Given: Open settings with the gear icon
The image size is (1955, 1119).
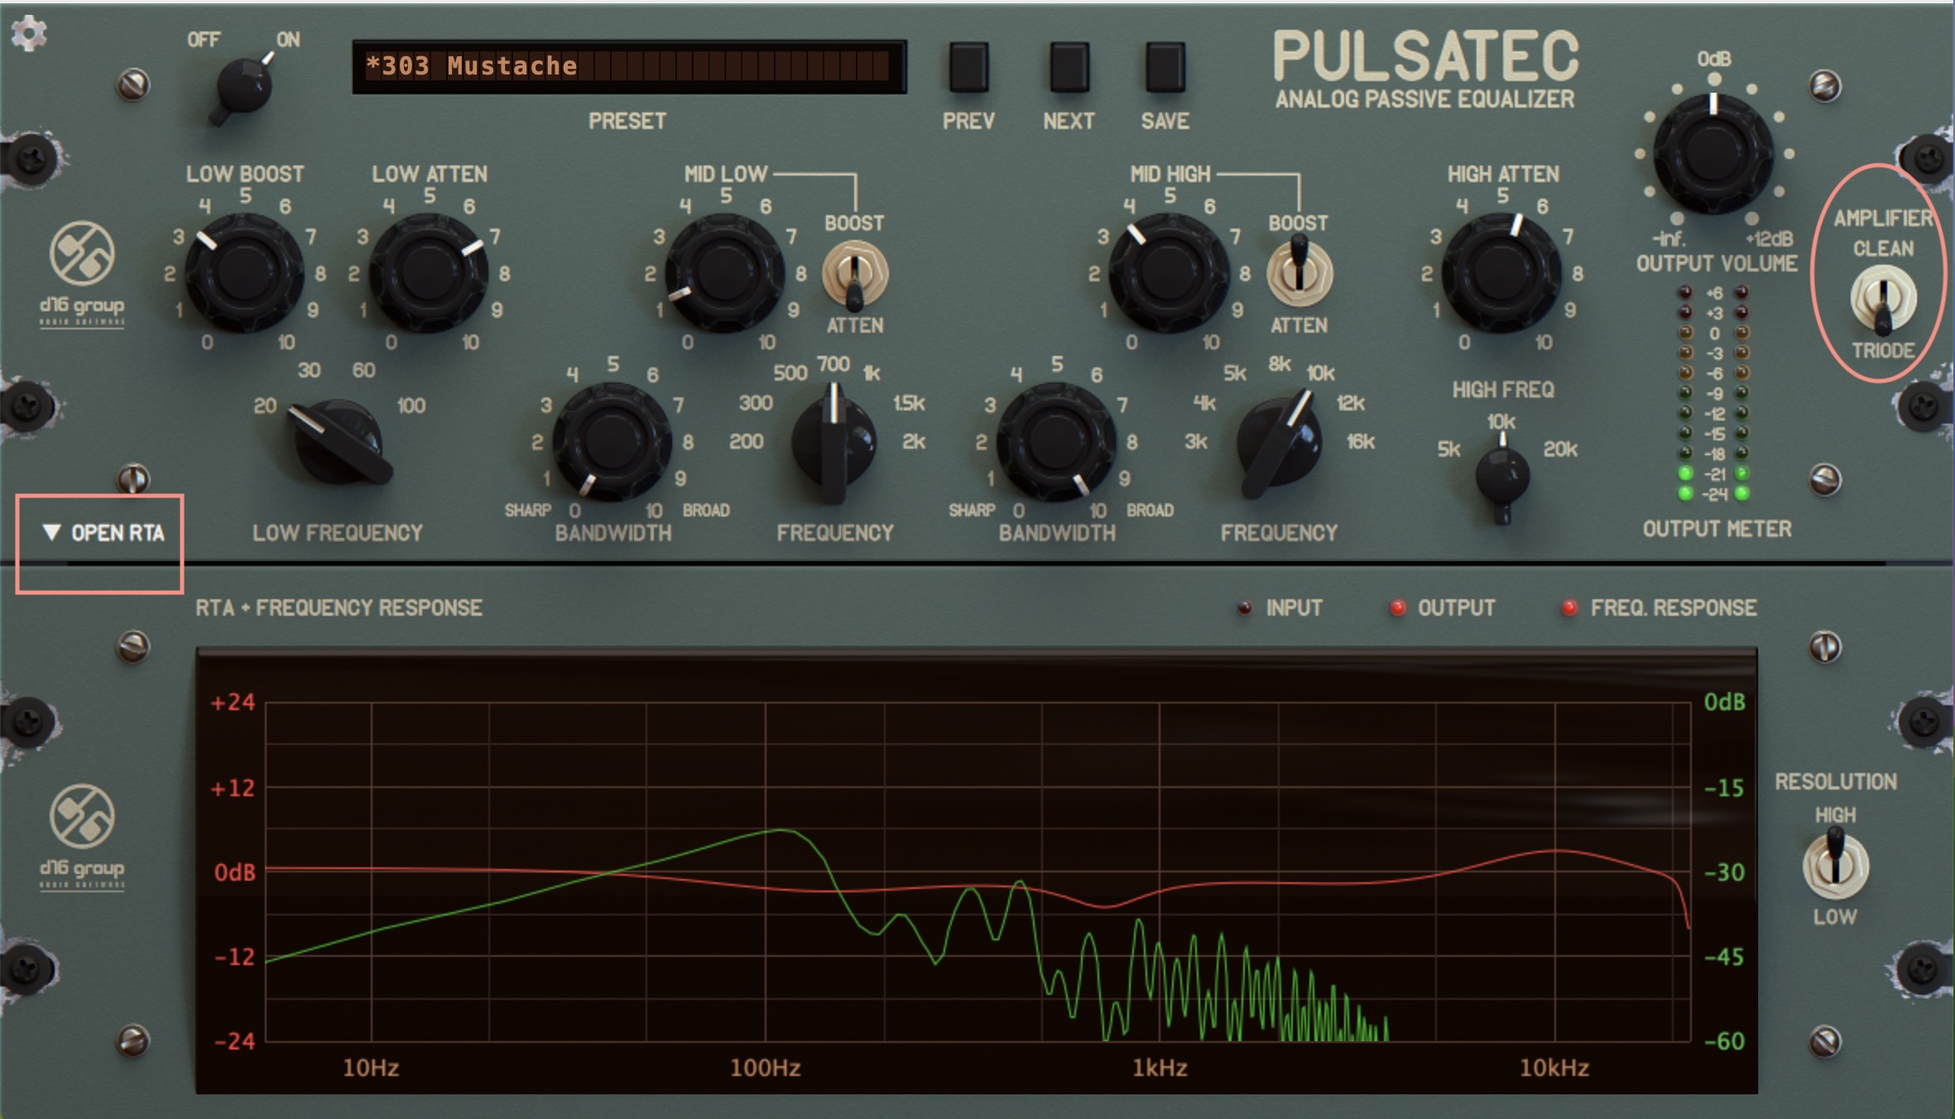Looking at the screenshot, I should (x=29, y=34).
